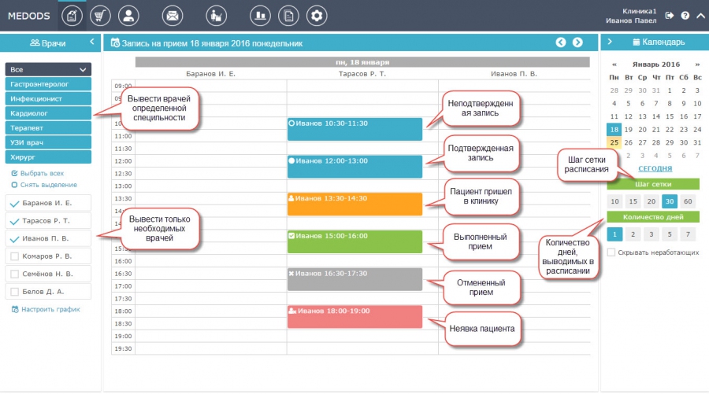Screen dimensions: 709x394
Task: Select January 18 in calendar
Action: pos(614,130)
